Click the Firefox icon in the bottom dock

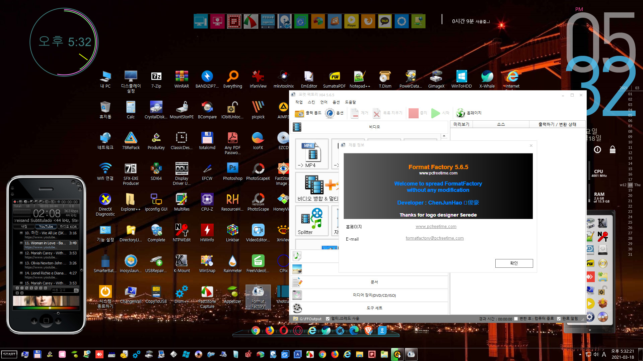pyautogui.click(x=270, y=331)
